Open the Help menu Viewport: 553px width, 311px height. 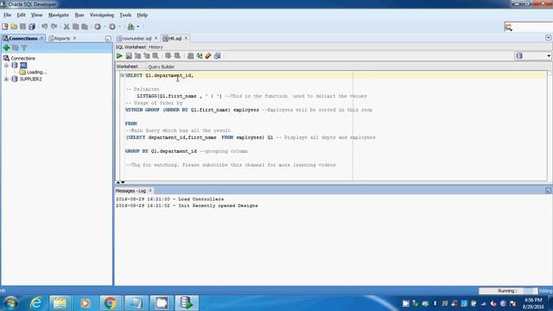(x=142, y=15)
